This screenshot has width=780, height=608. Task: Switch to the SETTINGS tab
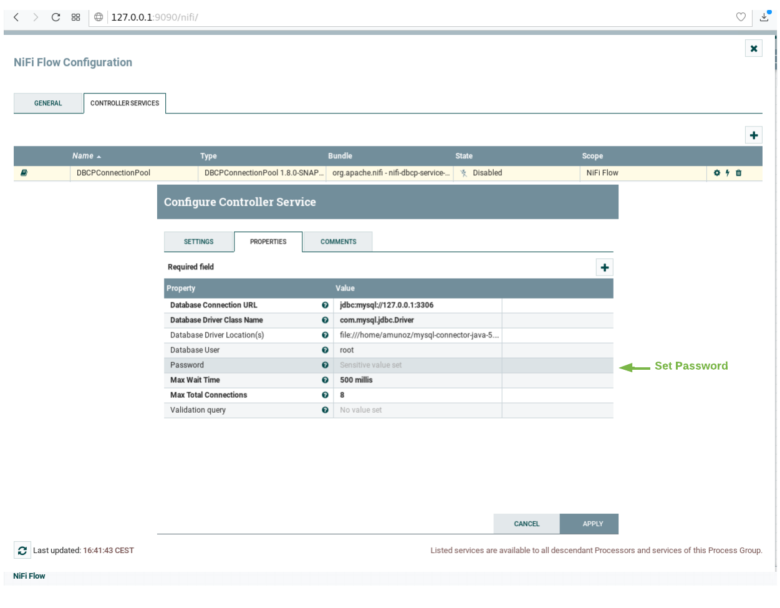point(198,242)
